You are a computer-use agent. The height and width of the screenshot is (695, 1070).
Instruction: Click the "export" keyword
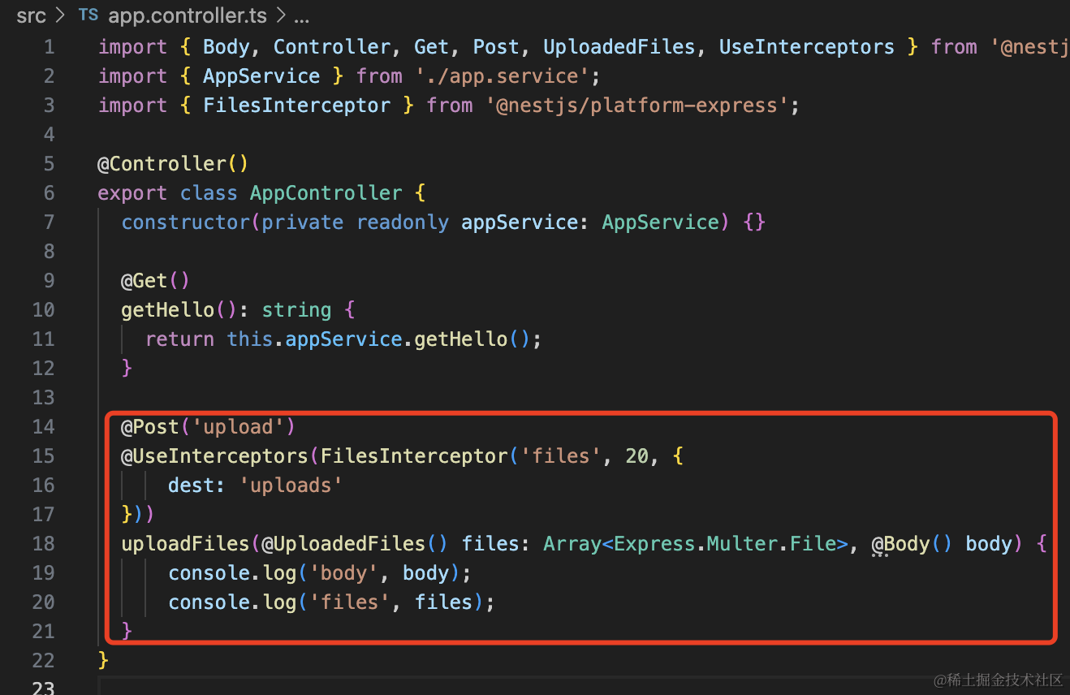click(x=132, y=193)
